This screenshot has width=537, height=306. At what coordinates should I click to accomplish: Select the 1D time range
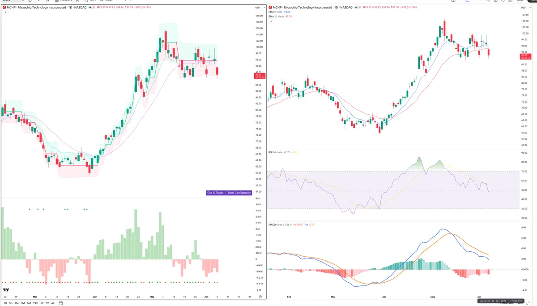click(5, 303)
